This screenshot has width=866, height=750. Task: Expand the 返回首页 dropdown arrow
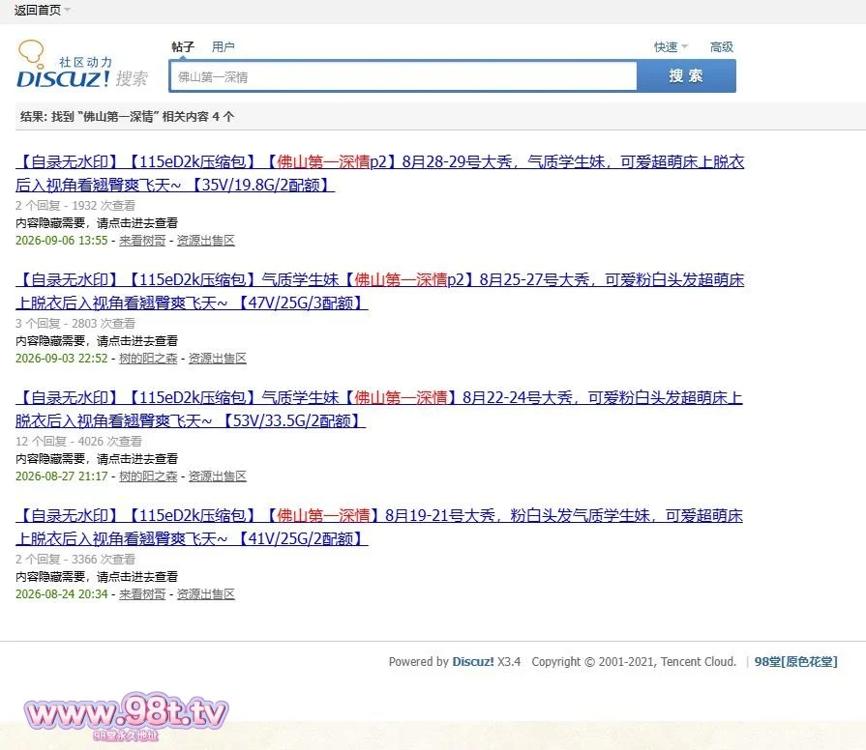point(68,10)
